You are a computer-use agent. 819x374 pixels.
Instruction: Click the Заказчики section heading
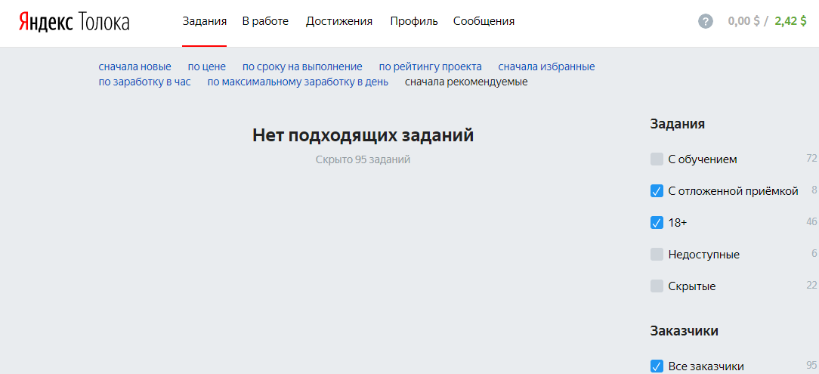click(x=685, y=331)
